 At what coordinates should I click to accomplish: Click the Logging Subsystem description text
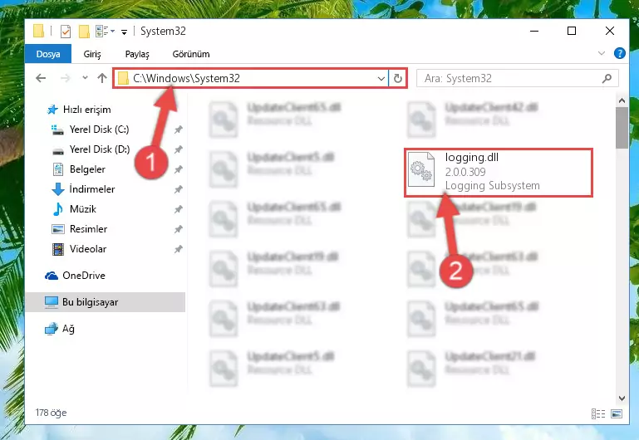click(492, 186)
